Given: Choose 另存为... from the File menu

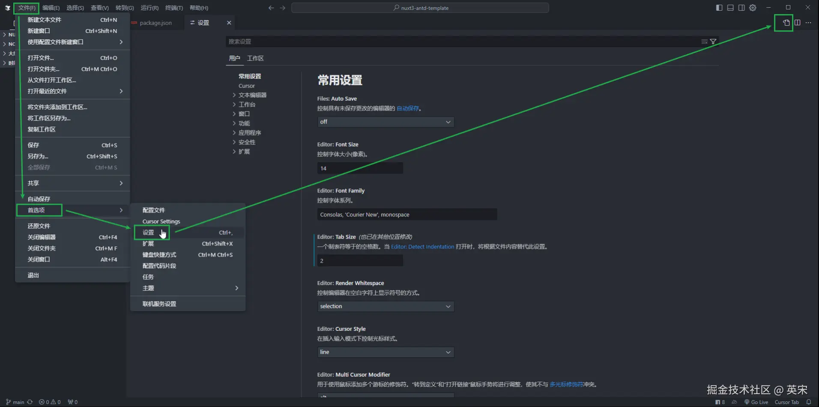Looking at the screenshot, I should [x=73, y=156].
